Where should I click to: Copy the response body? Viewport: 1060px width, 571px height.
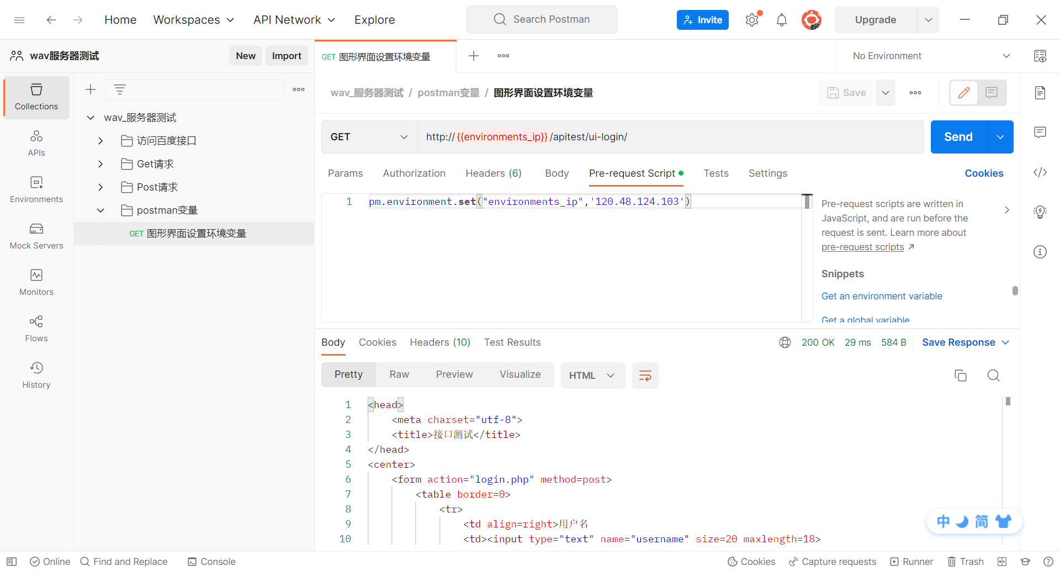[961, 376]
